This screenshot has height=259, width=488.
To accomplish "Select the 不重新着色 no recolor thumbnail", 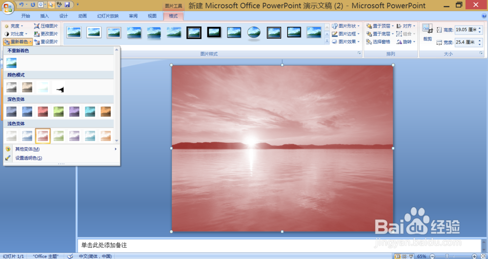I will tap(12, 63).
